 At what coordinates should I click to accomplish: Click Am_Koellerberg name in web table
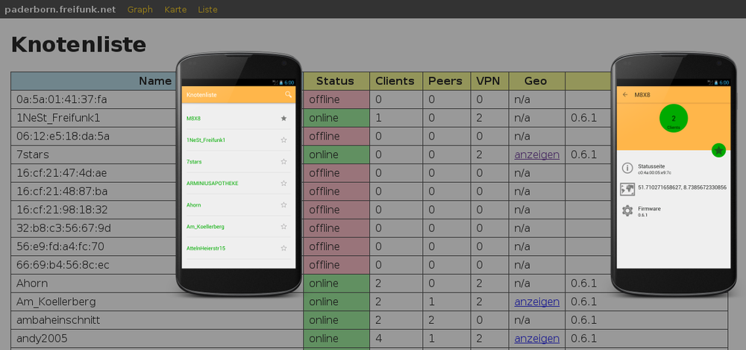(56, 301)
